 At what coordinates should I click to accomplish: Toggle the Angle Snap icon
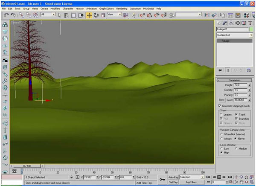(149, 15)
